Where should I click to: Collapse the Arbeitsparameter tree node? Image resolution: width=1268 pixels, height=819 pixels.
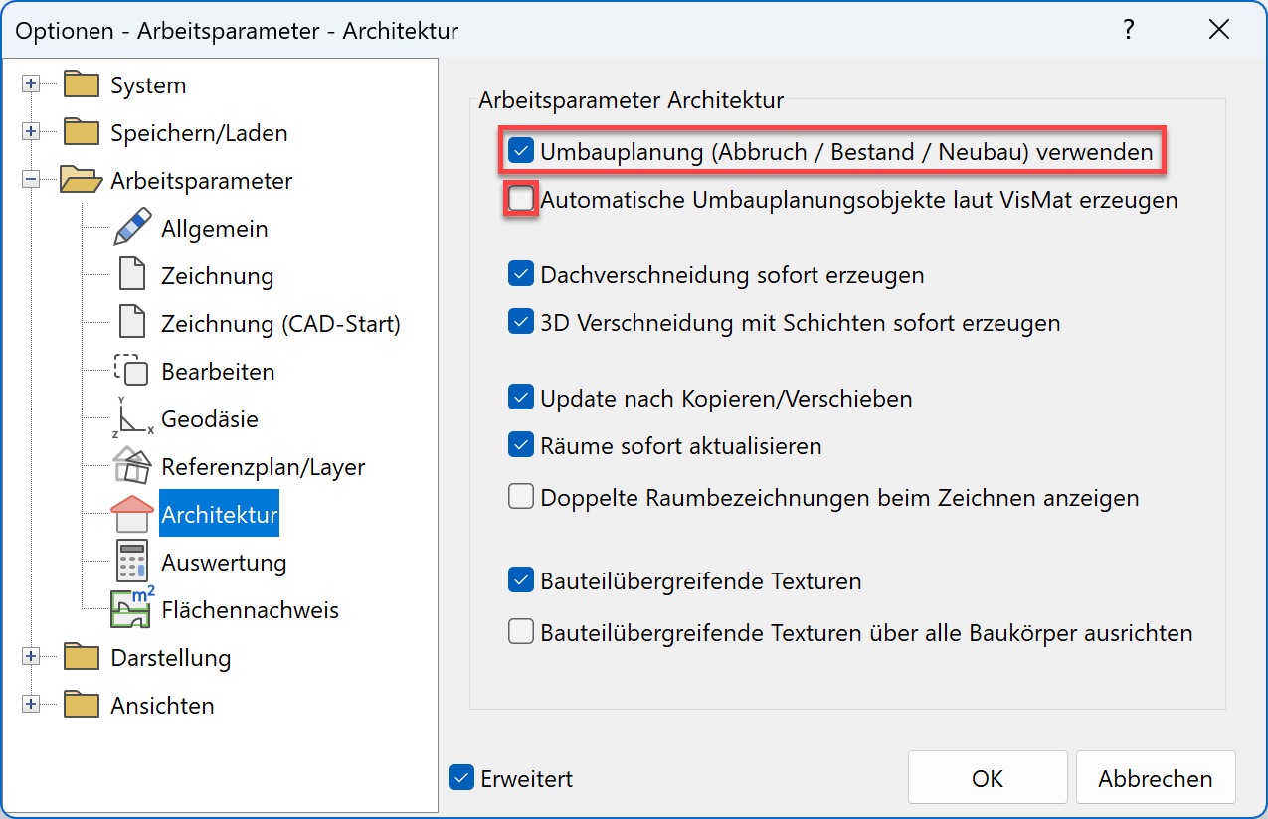[31, 180]
